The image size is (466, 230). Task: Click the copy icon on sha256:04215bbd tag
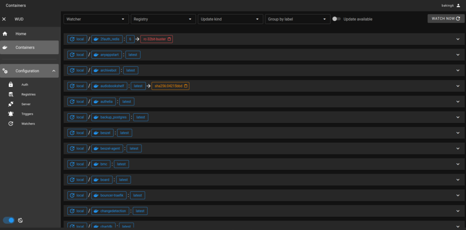[186, 86]
